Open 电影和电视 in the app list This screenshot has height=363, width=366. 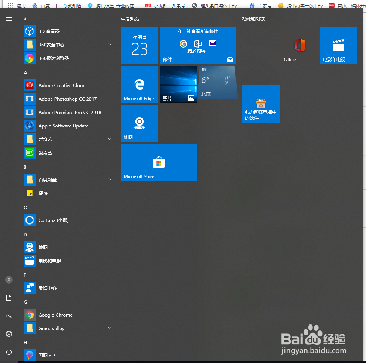[x=68, y=261]
